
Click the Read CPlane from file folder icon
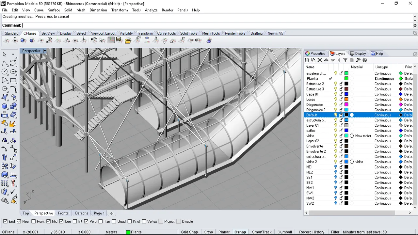click(x=128, y=40)
